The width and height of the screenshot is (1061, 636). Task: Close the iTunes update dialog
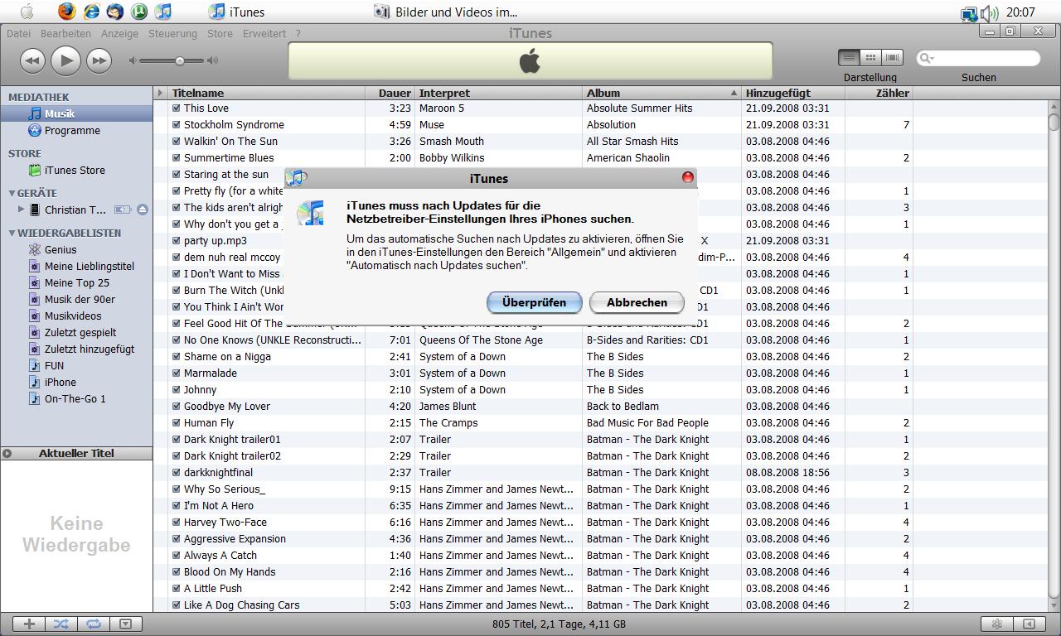(x=687, y=177)
